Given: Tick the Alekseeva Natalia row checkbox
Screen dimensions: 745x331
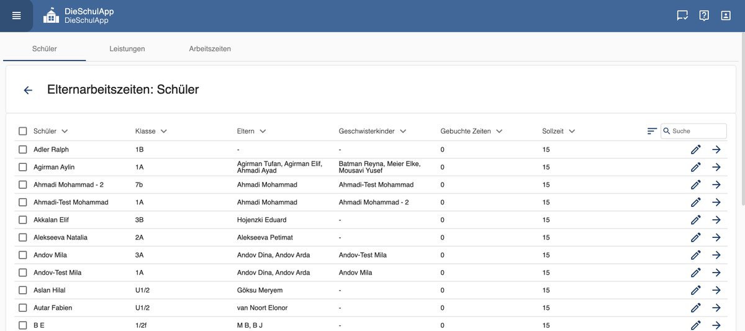Looking at the screenshot, I should 23,237.
